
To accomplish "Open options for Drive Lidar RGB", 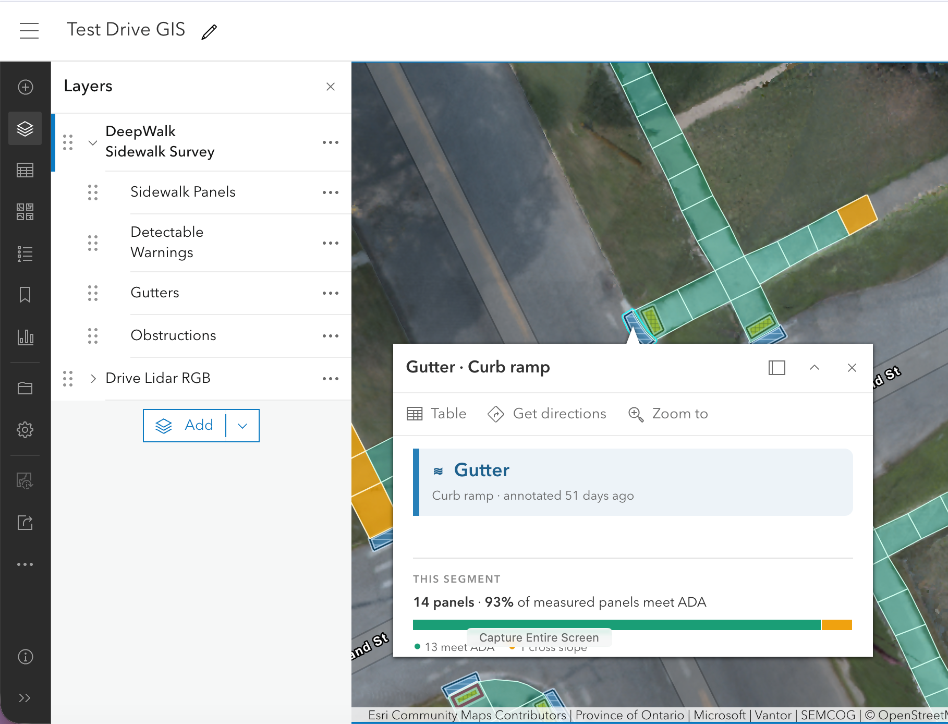I will pyautogui.click(x=331, y=379).
